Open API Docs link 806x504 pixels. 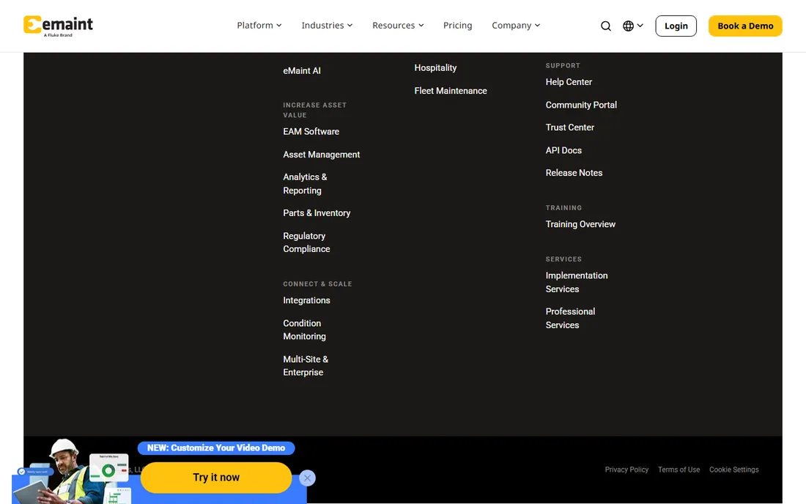563,150
